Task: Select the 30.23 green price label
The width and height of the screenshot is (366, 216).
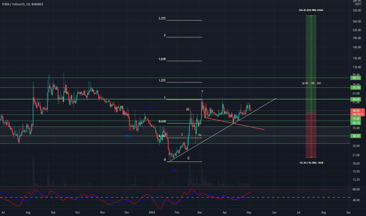Action: 356,136
